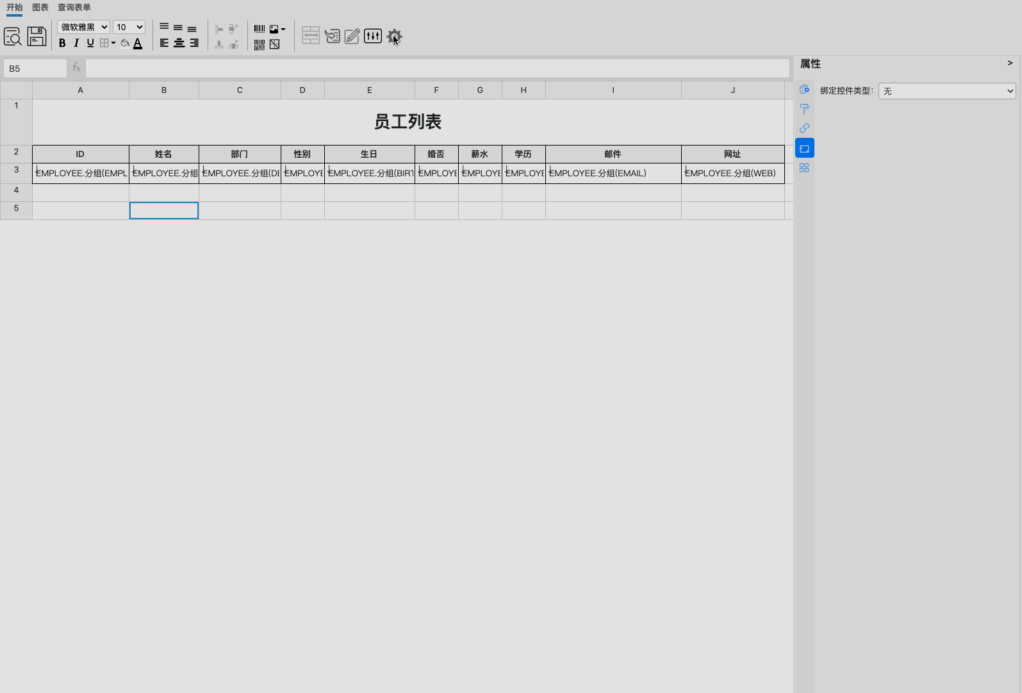1022x693 pixels.
Task: Select the 薪水 header cell
Action: coord(480,154)
